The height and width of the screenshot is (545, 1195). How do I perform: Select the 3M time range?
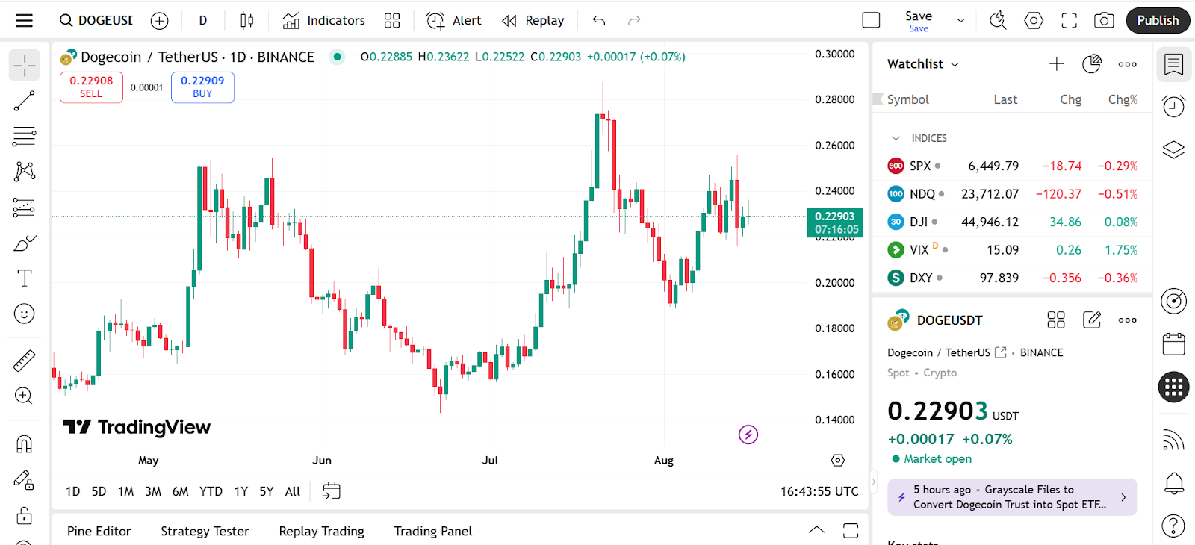[x=152, y=491]
